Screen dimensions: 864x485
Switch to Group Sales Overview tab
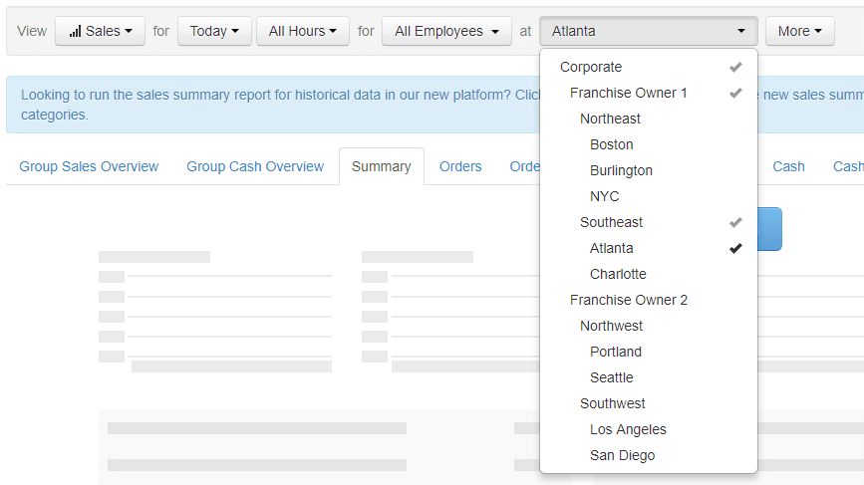point(89,166)
